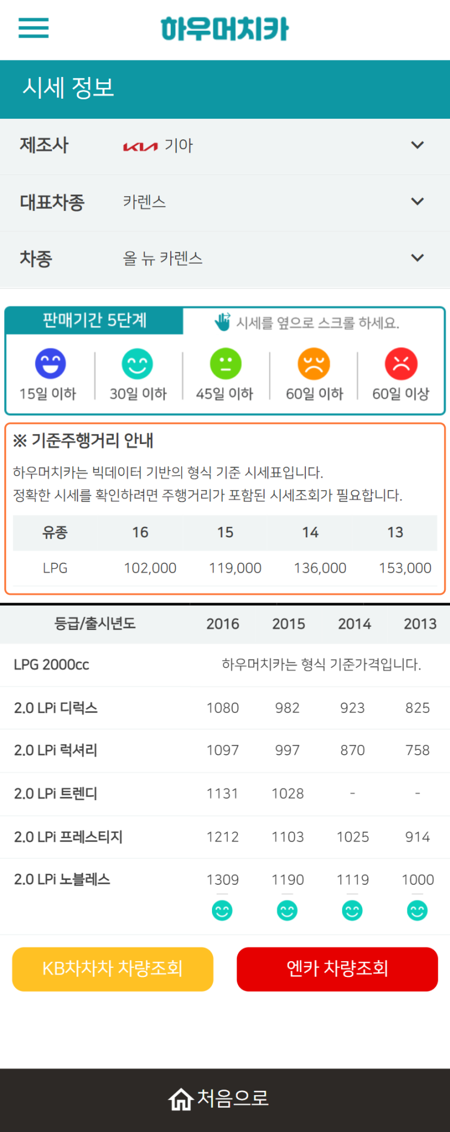Click price 1097 for 럭셔리 2016
Image resolution: width=450 pixels, height=1132 pixels.
pos(223,750)
